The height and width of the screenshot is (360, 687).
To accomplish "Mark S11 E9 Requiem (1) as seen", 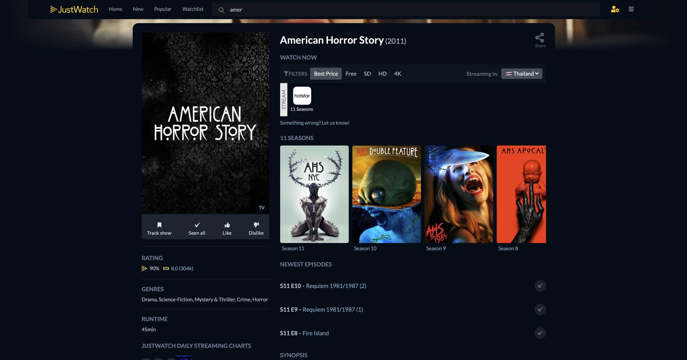I will click(540, 309).
